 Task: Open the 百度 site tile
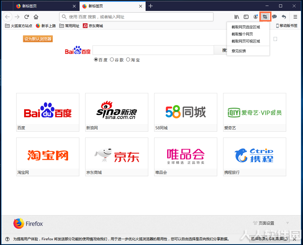(x=48, y=112)
